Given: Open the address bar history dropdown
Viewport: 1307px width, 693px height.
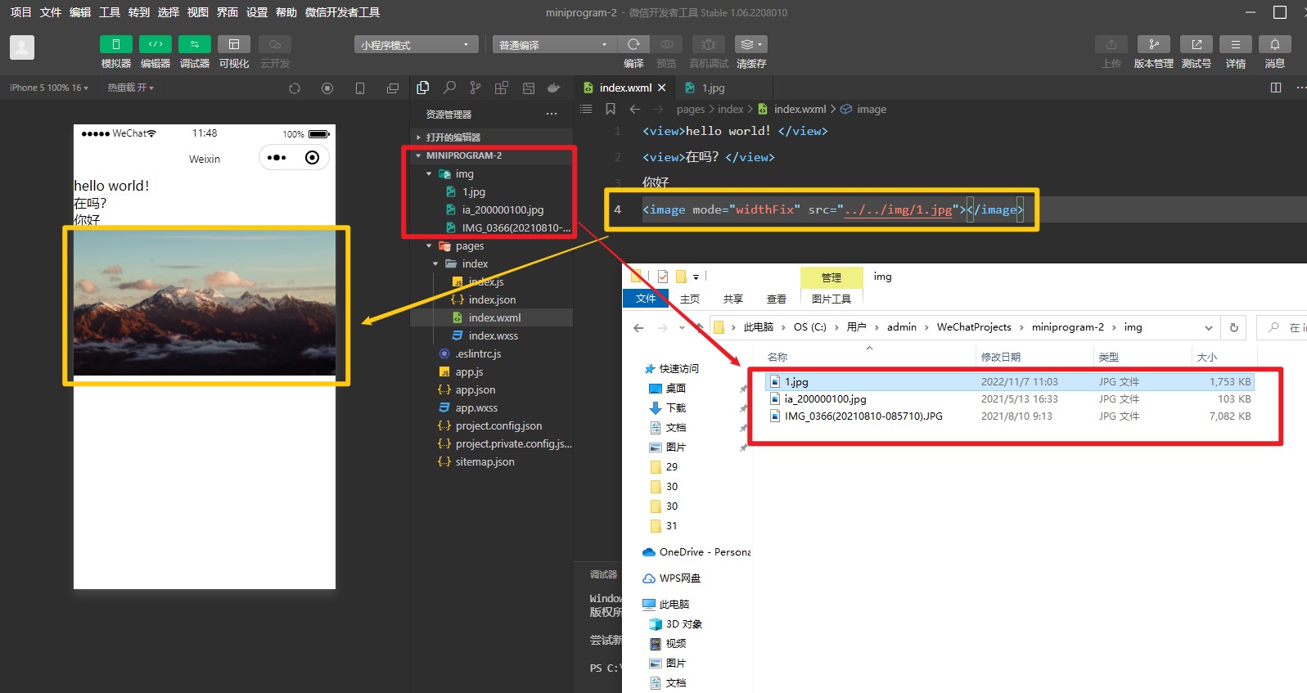Looking at the screenshot, I should tap(1208, 328).
